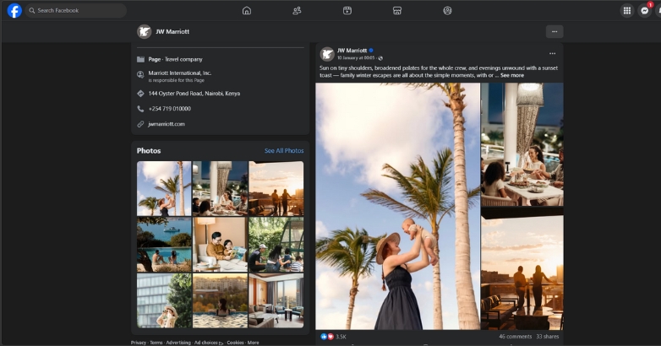This screenshot has height=346, width=661.
Task: Click the verified badge beside JW Marriott
Action: tap(371, 51)
